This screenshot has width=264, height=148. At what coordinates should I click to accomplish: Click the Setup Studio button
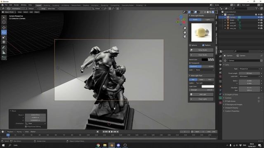(x=202, y=50)
